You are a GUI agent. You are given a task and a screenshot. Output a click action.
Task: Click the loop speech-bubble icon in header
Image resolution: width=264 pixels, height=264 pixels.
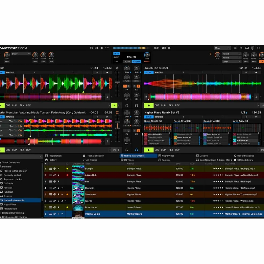pos(247,48)
